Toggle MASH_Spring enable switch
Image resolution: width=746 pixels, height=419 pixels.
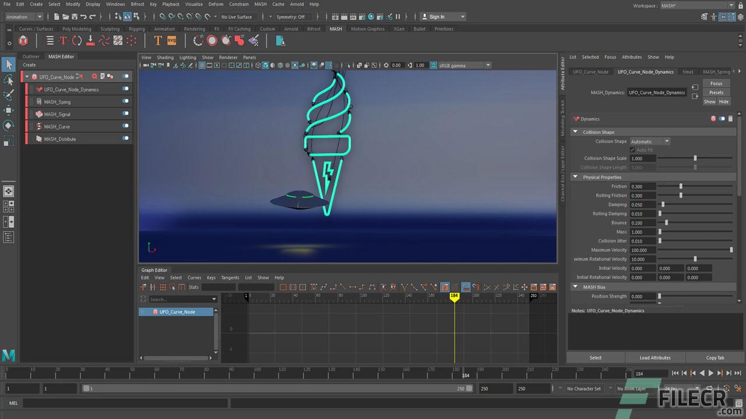(x=125, y=101)
